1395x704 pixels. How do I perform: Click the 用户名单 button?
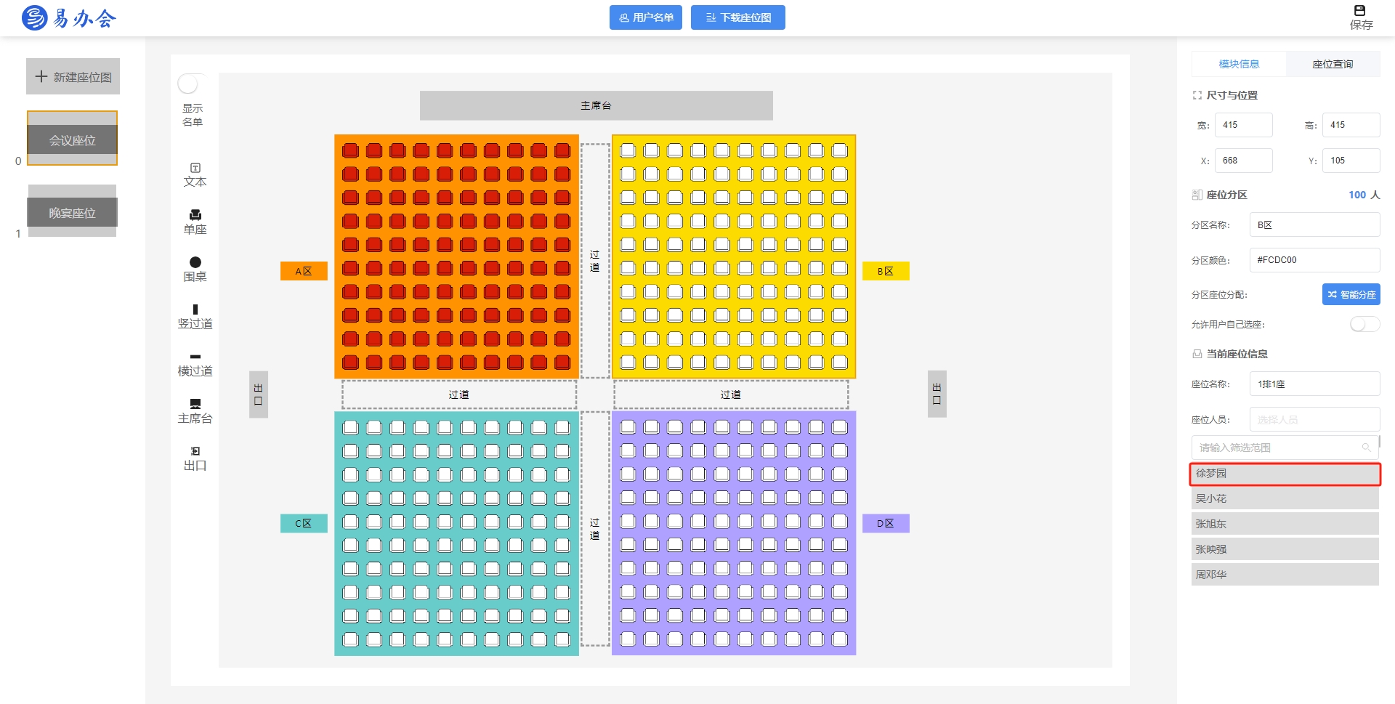(x=645, y=17)
